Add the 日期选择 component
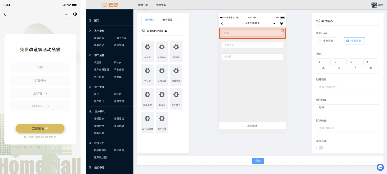 tap(176, 75)
